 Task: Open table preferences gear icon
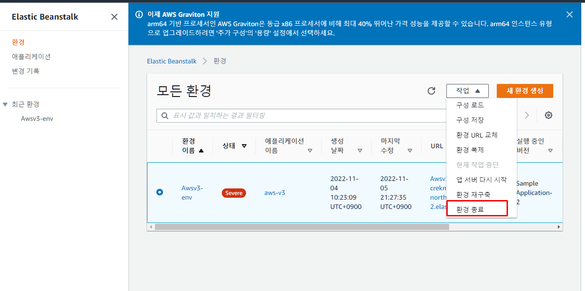549,115
